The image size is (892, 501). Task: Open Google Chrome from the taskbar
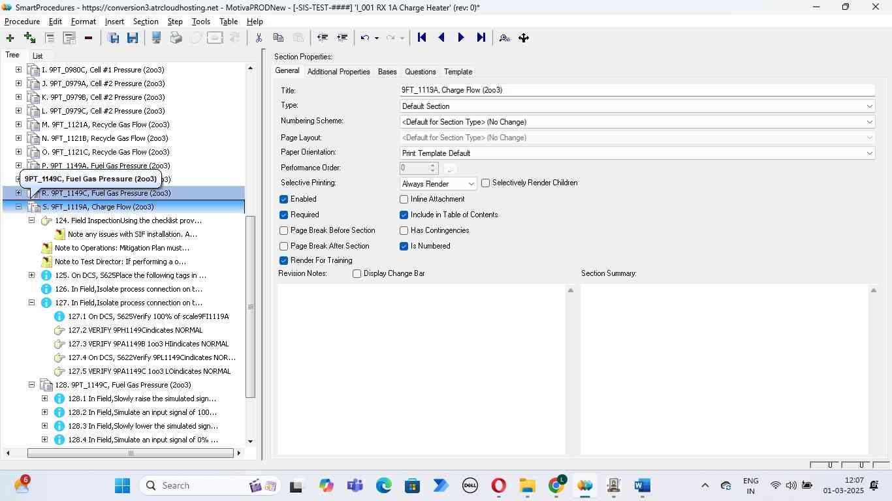[x=556, y=486]
